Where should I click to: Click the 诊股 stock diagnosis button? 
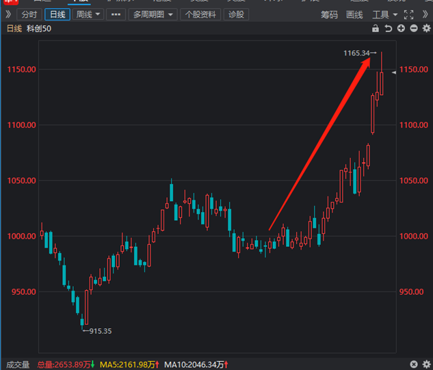[x=236, y=14]
